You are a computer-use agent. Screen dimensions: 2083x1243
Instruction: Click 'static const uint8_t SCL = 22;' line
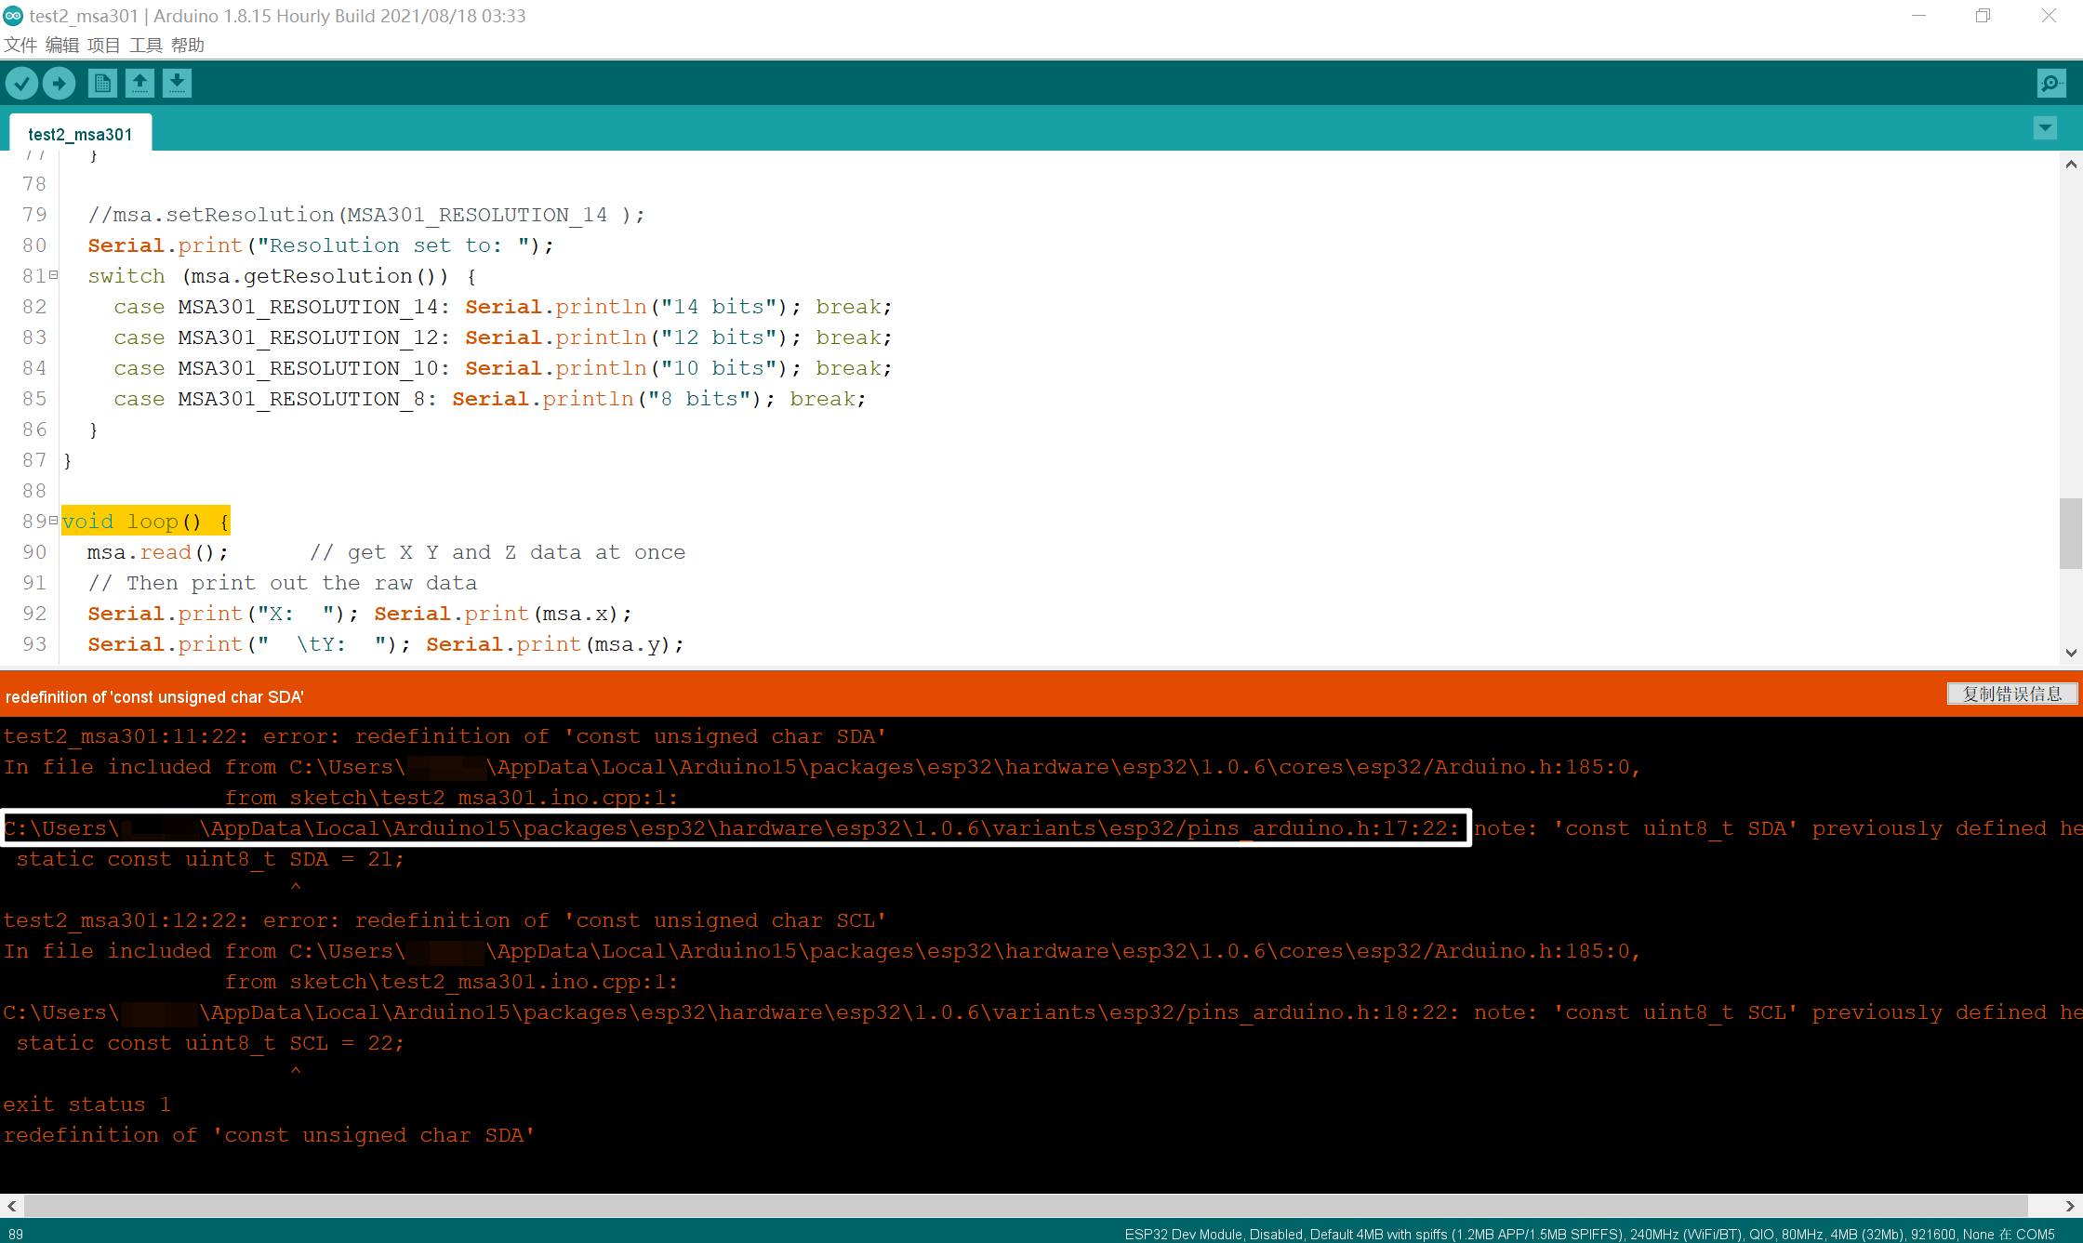[x=210, y=1043]
